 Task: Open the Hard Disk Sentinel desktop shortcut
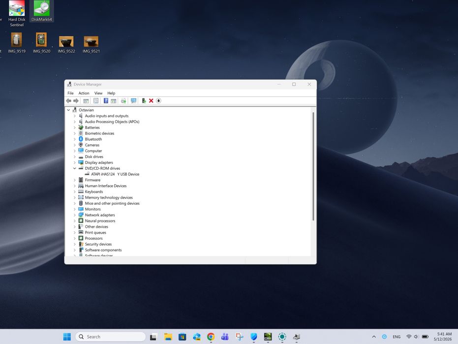(x=17, y=14)
